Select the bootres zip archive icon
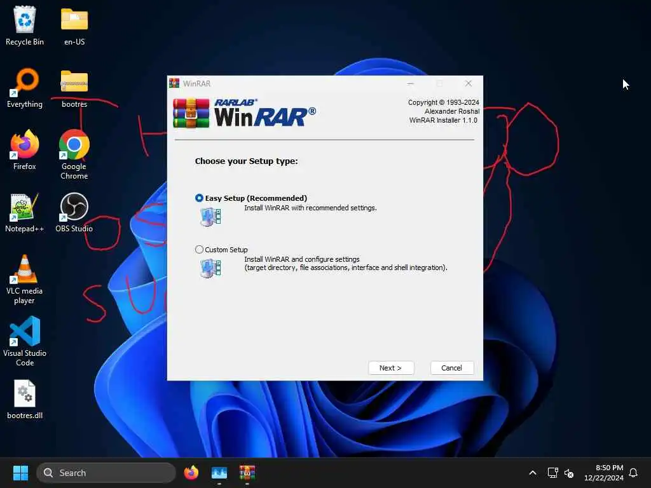 (x=74, y=88)
